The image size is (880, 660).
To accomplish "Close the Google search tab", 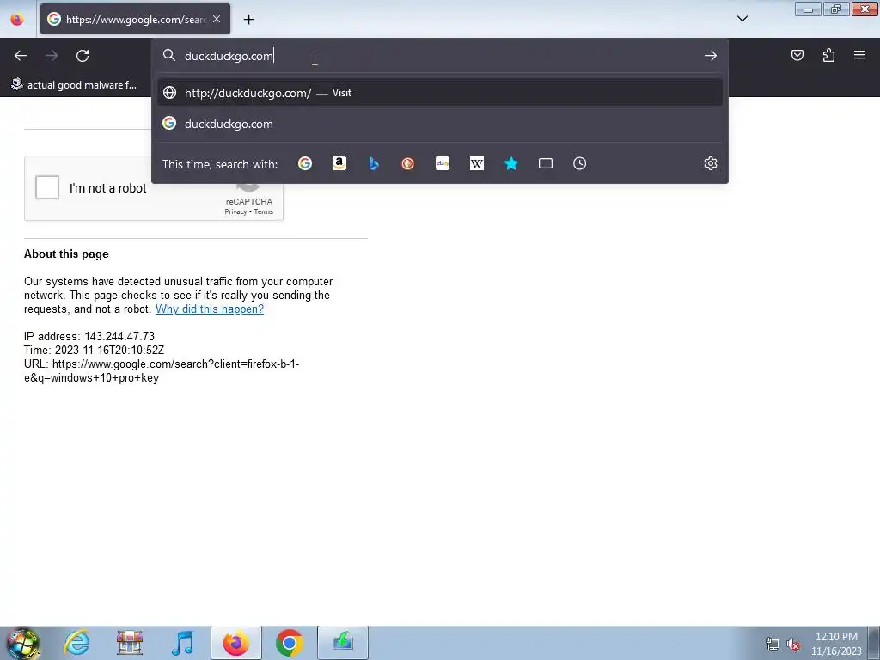I will click(x=217, y=19).
